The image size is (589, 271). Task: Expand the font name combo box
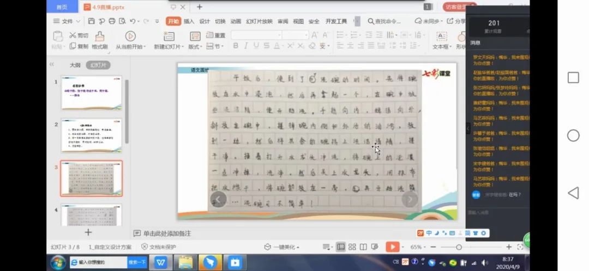(x=279, y=35)
